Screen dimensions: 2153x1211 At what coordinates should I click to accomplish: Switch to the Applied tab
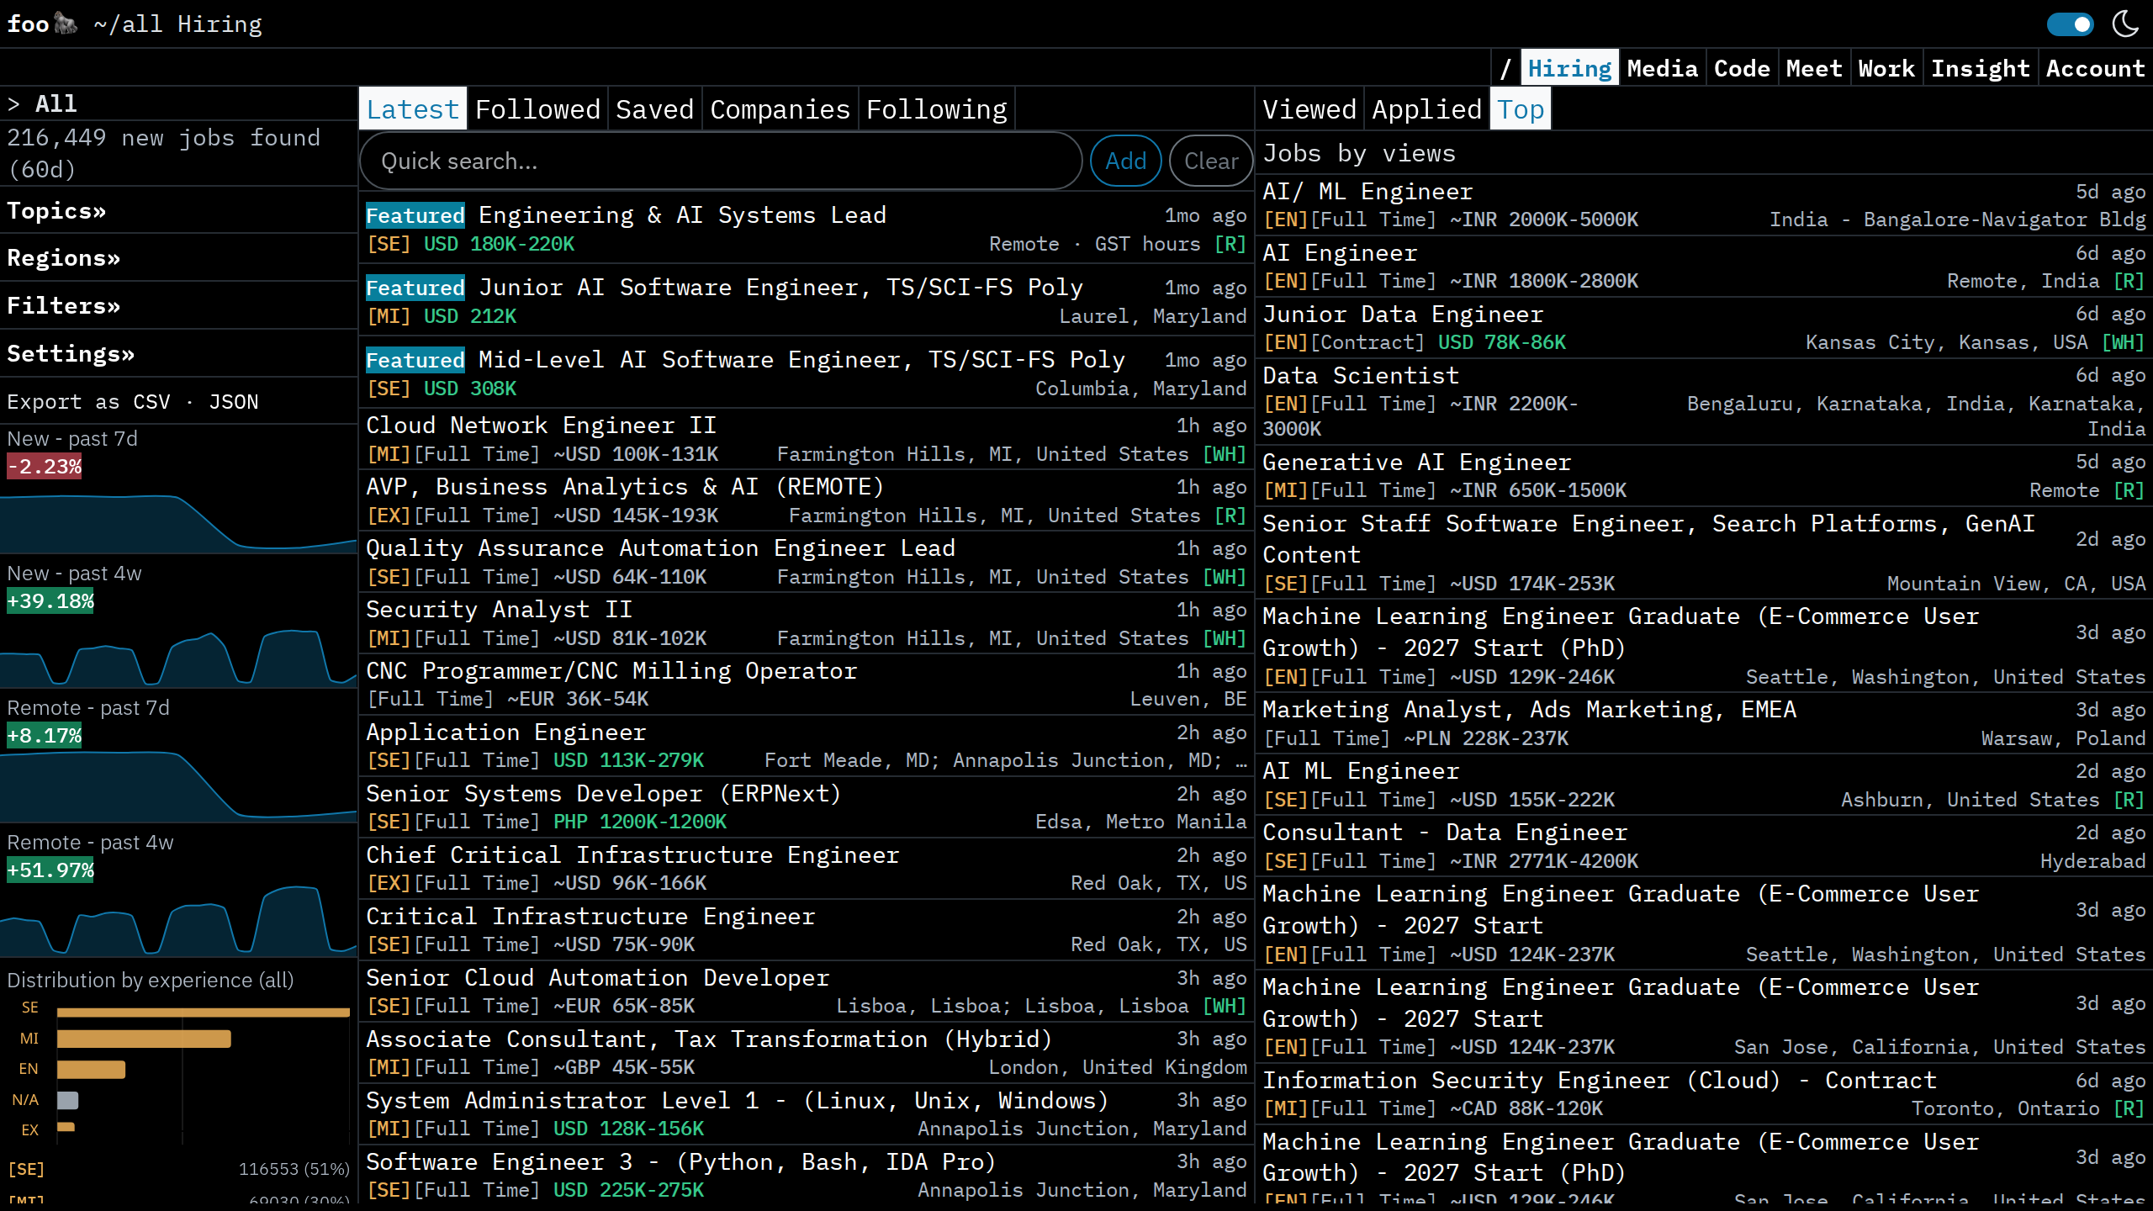pyautogui.click(x=1426, y=109)
